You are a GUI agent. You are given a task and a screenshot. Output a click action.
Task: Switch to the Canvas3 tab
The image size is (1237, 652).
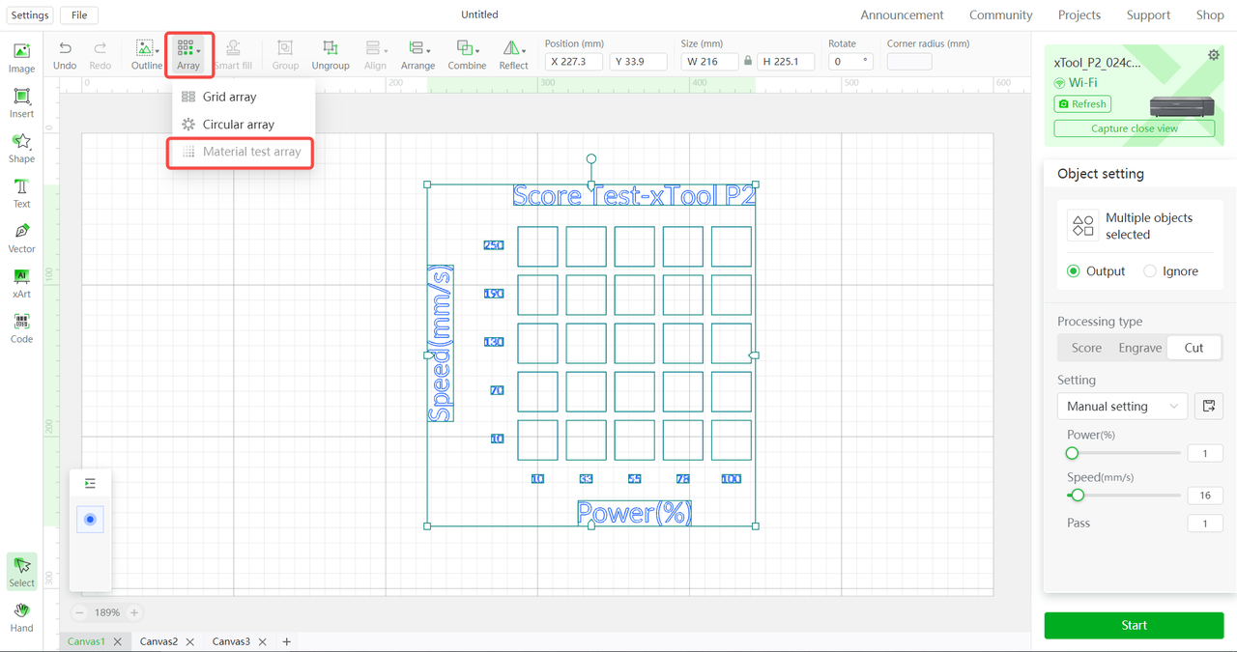point(231,641)
